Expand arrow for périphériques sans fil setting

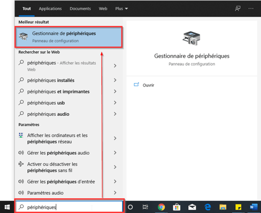[115, 167]
